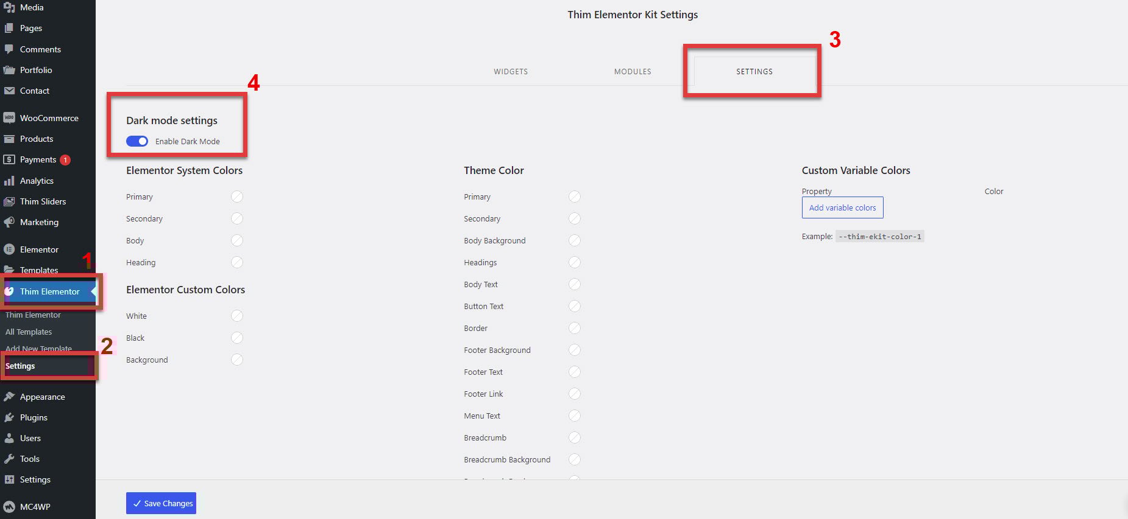
Task: Choose Add New Template submenu item
Action: [38, 349]
